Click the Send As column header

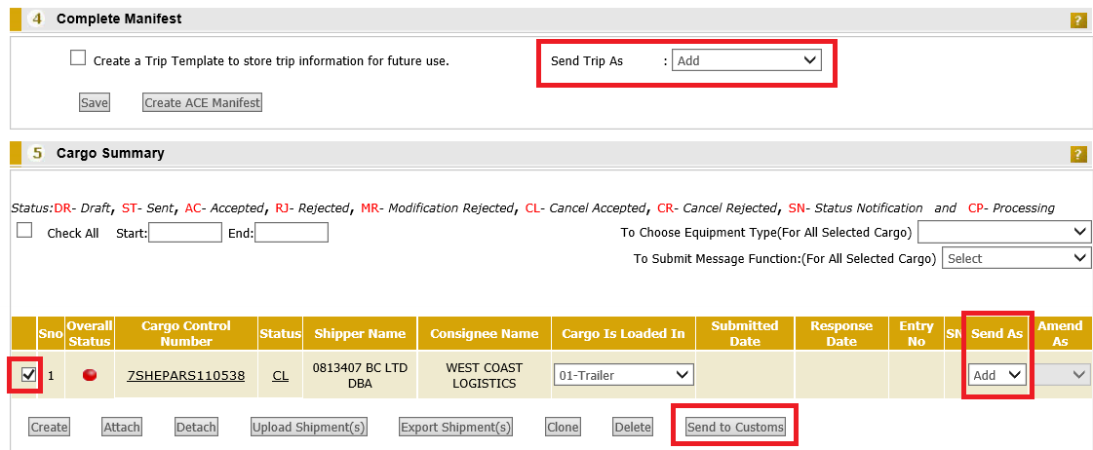coord(996,334)
